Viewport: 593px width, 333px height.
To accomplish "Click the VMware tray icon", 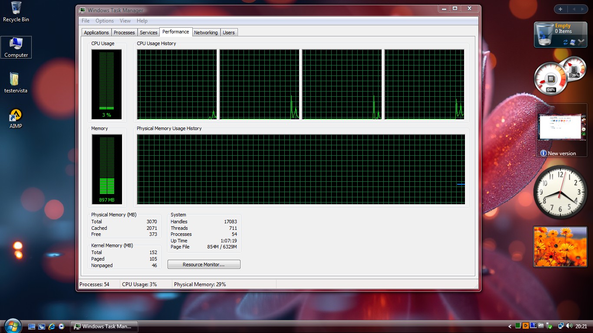I will click(541, 326).
